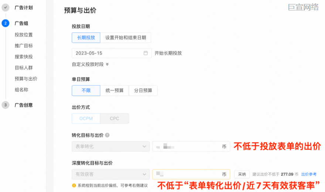Click the 采纳 button
This screenshot has height=192, width=325.
pyautogui.click(x=242, y=174)
